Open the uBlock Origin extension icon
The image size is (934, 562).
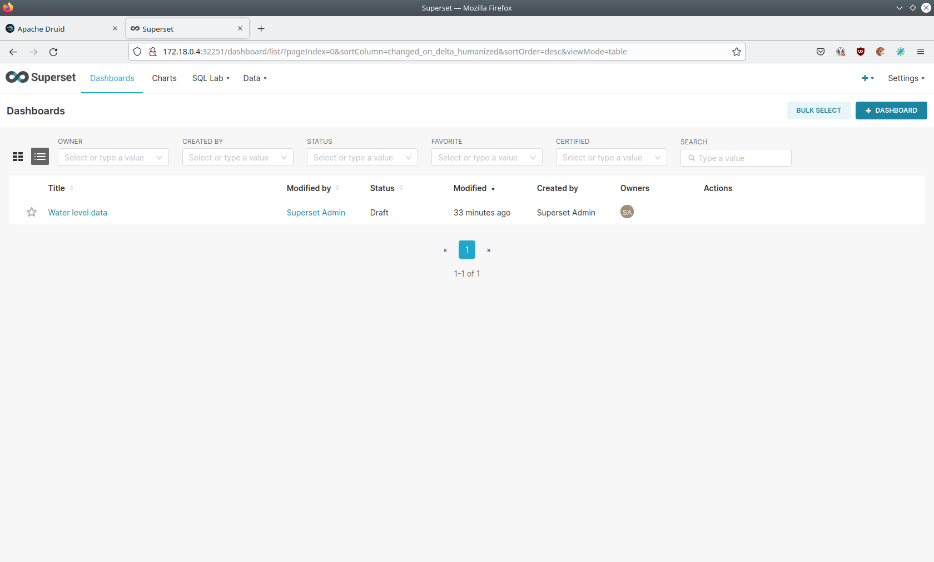861,52
